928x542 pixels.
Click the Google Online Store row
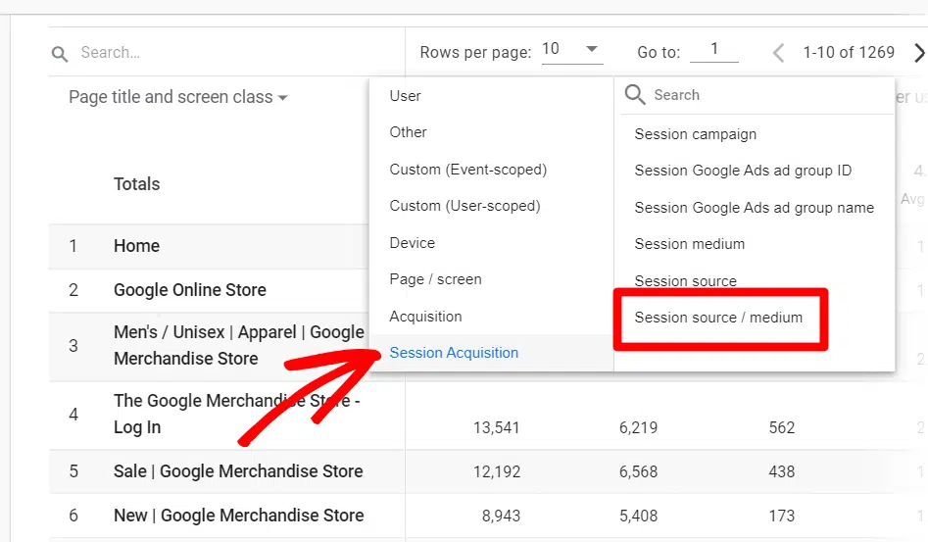(x=190, y=290)
